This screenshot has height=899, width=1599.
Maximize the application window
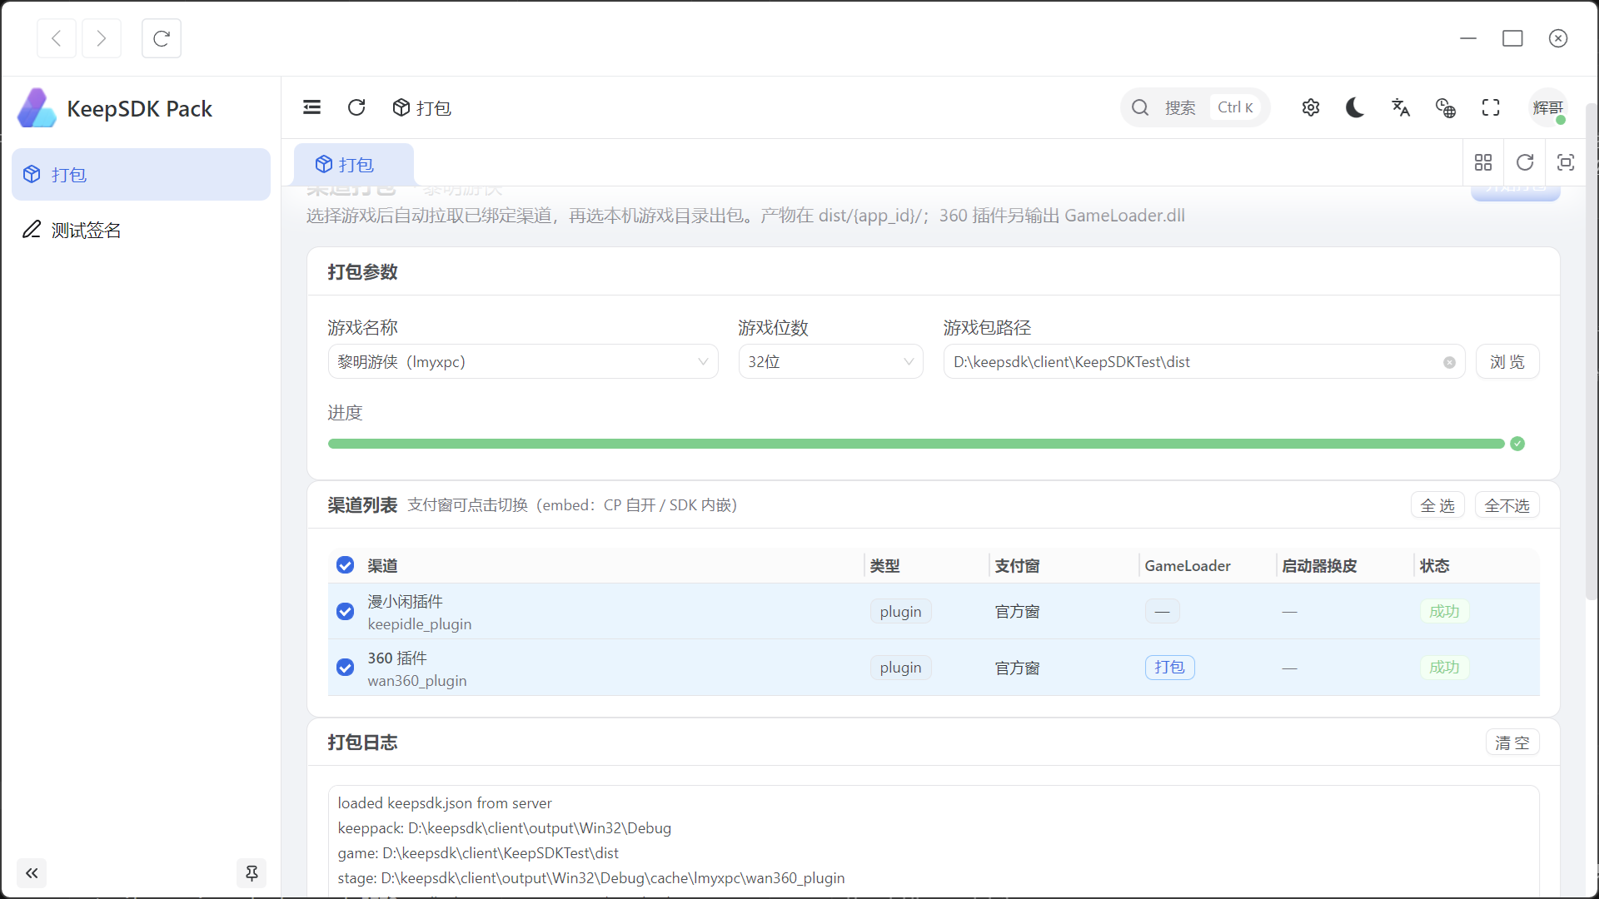pos(1512,38)
